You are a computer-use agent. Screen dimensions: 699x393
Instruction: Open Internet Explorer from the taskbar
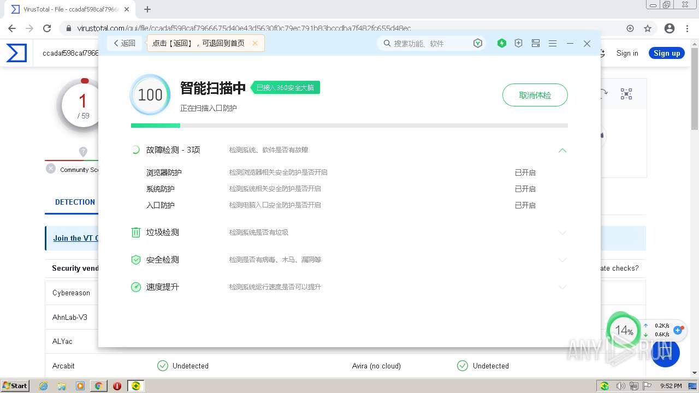[x=44, y=386]
